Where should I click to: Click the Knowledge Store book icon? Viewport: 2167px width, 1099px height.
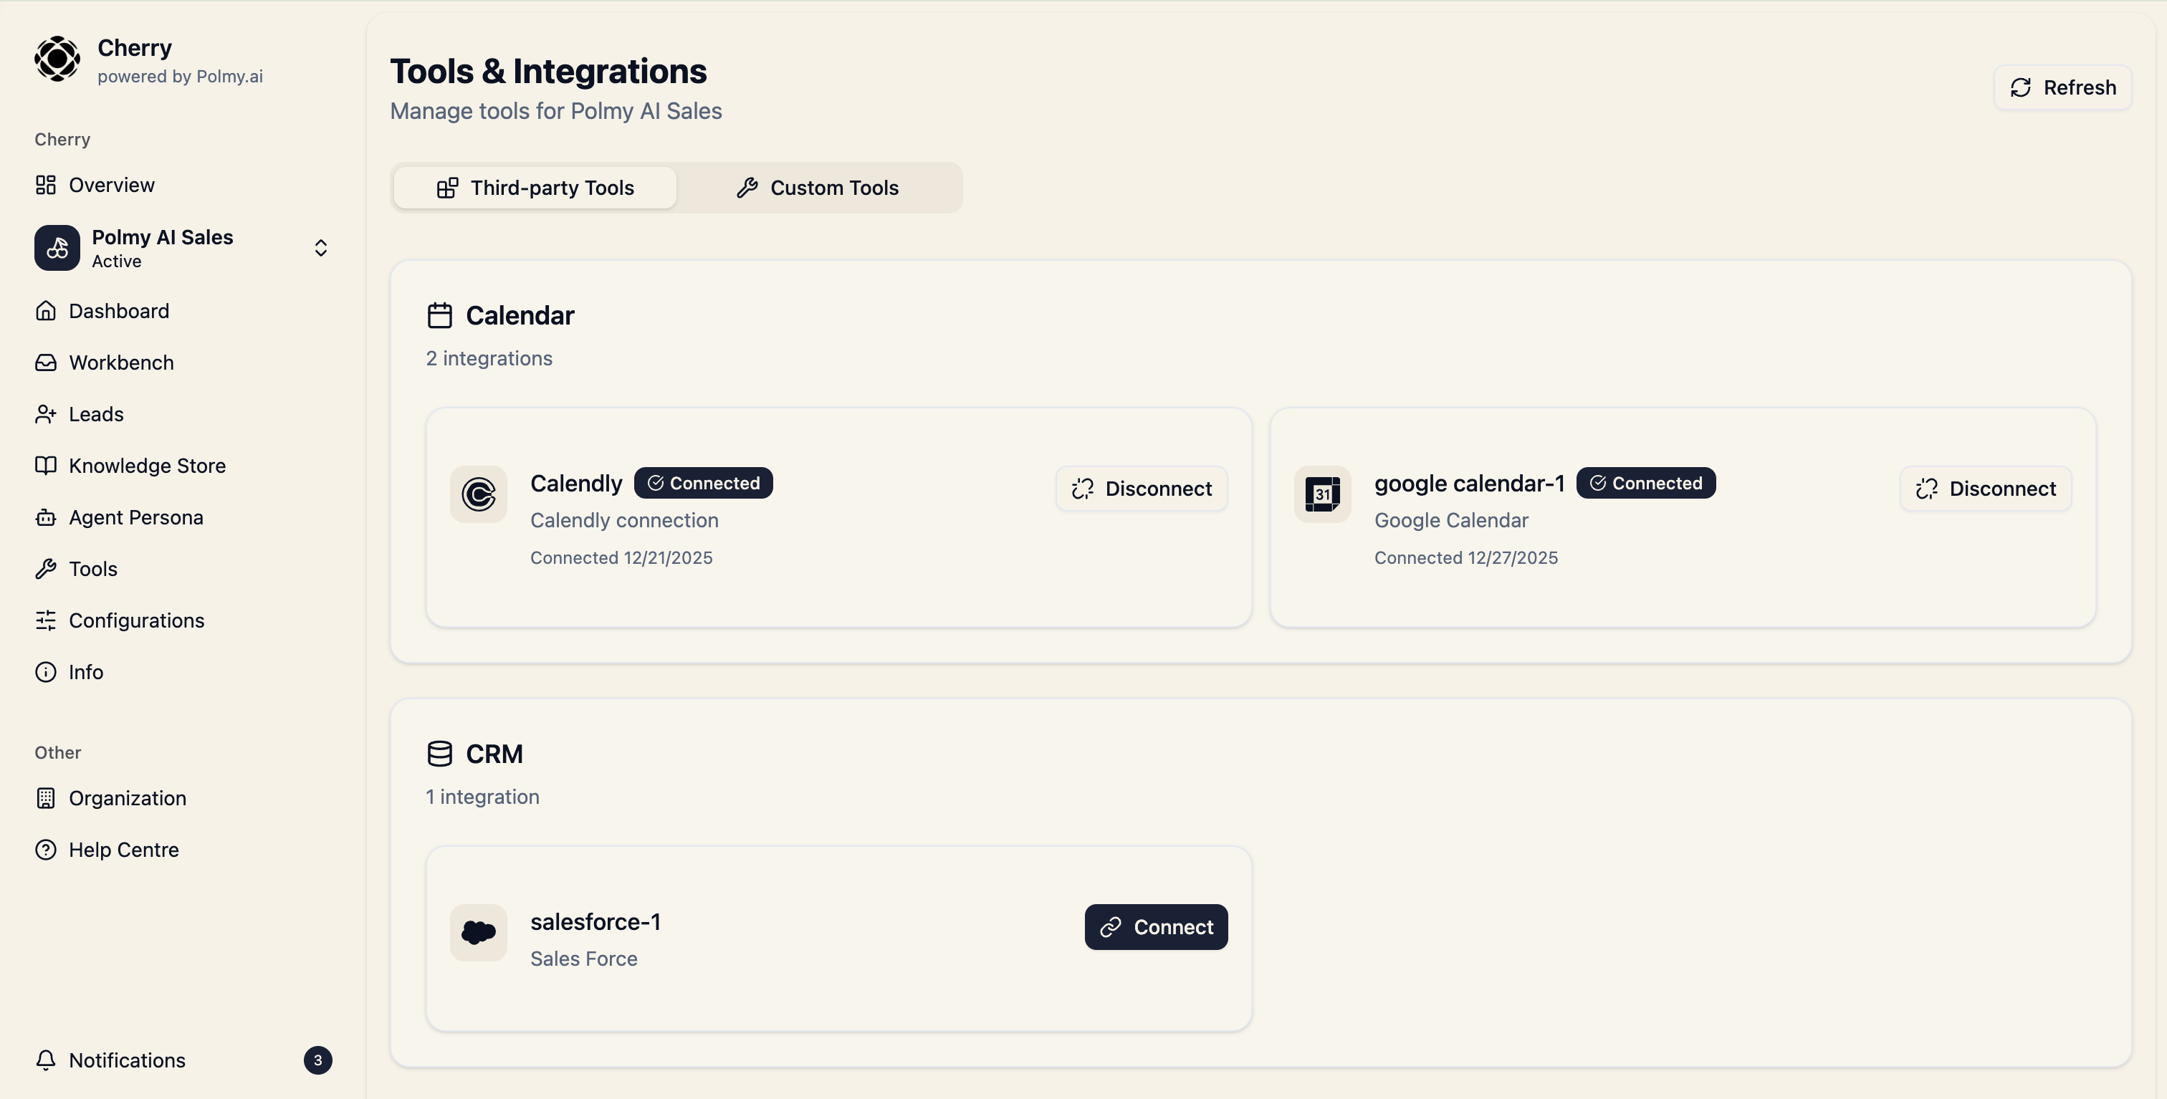pos(47,466)
